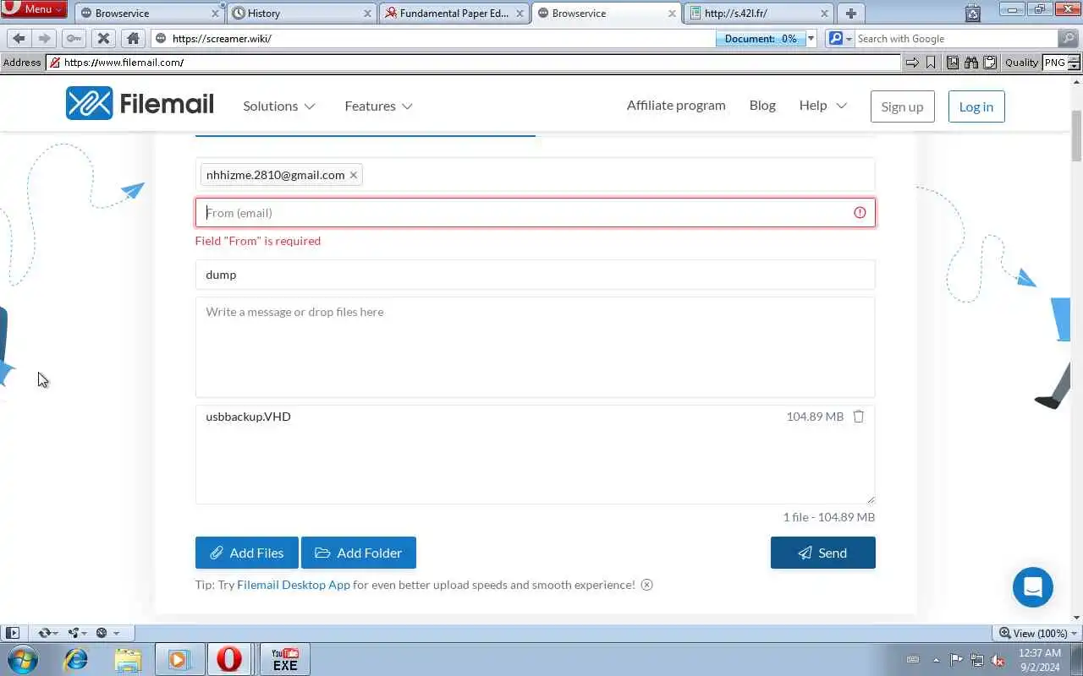The image size is (1083, 676).
Task: Click the Send button
Action: pyautogui.click(x=823, y=553)
